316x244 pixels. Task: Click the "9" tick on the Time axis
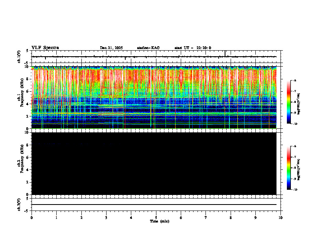click(x=255, y=218)
